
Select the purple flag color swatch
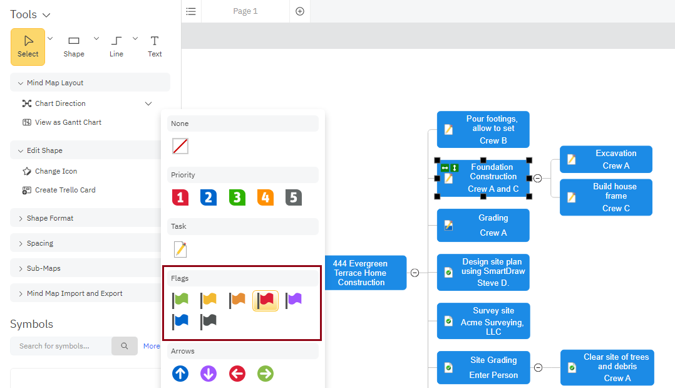click(x=293, y=300)
